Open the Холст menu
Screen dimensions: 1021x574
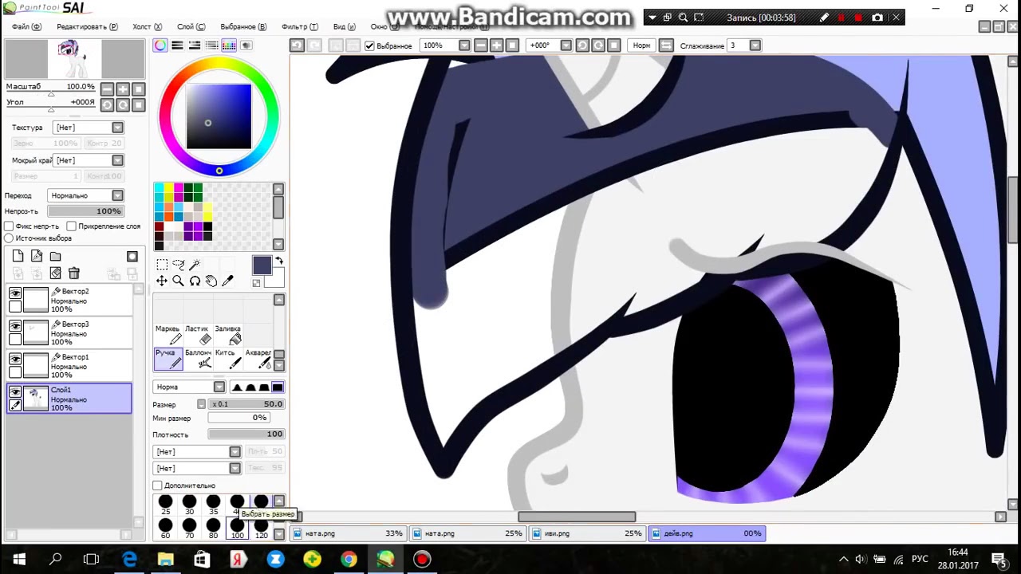pyautogui.click(x=147, y=26)
